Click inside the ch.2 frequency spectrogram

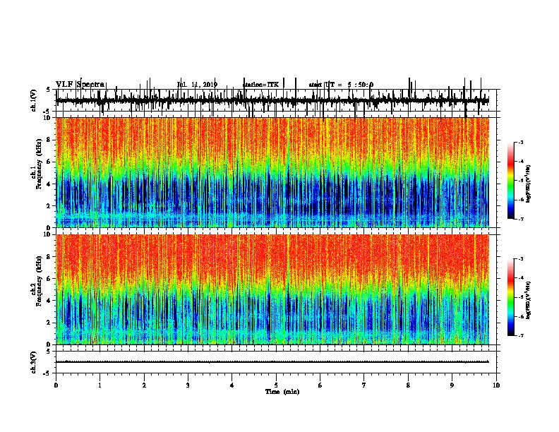point(272,289)
